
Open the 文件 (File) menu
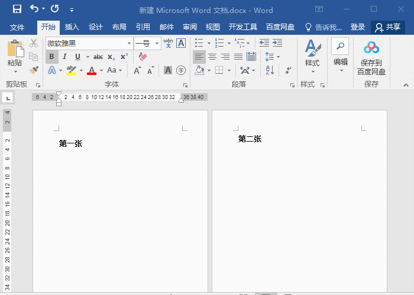tap(17, 27)
